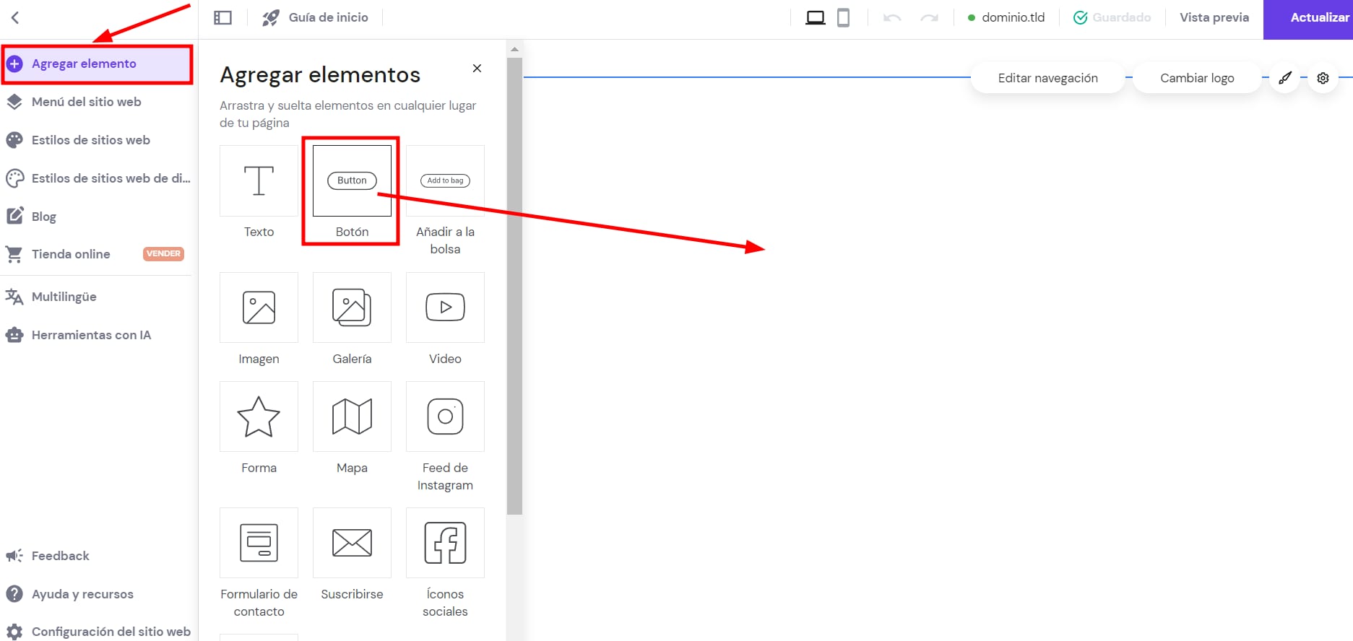Screen dimensions: 1353x641
Task: Select the Íconos sociales element
Action: [x=445, y=543]
